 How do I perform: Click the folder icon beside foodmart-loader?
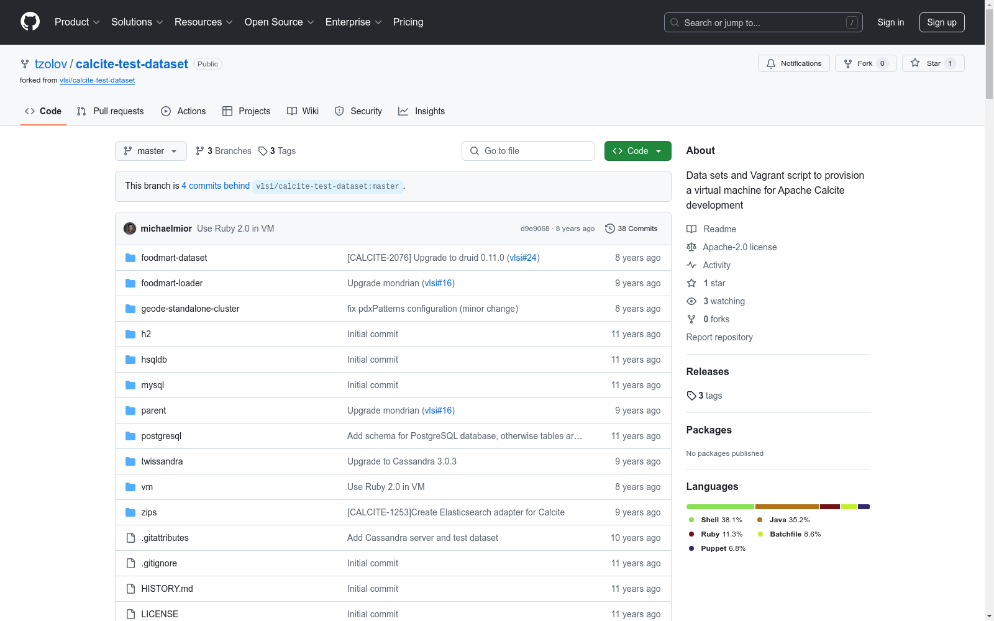point(130,283)
